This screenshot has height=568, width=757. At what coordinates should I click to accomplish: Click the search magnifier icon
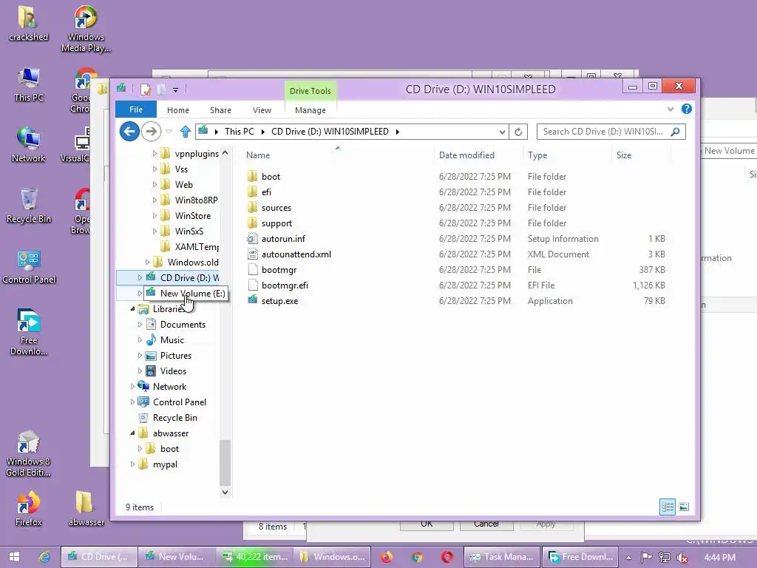tap(676, 132)
